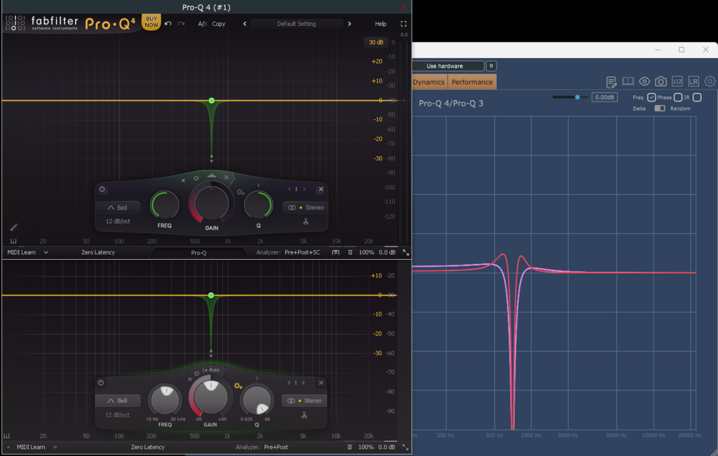Open Bell shape dropdown in Pro-Q 4 band
Viewport: 718px width, 456px height.
118,207
